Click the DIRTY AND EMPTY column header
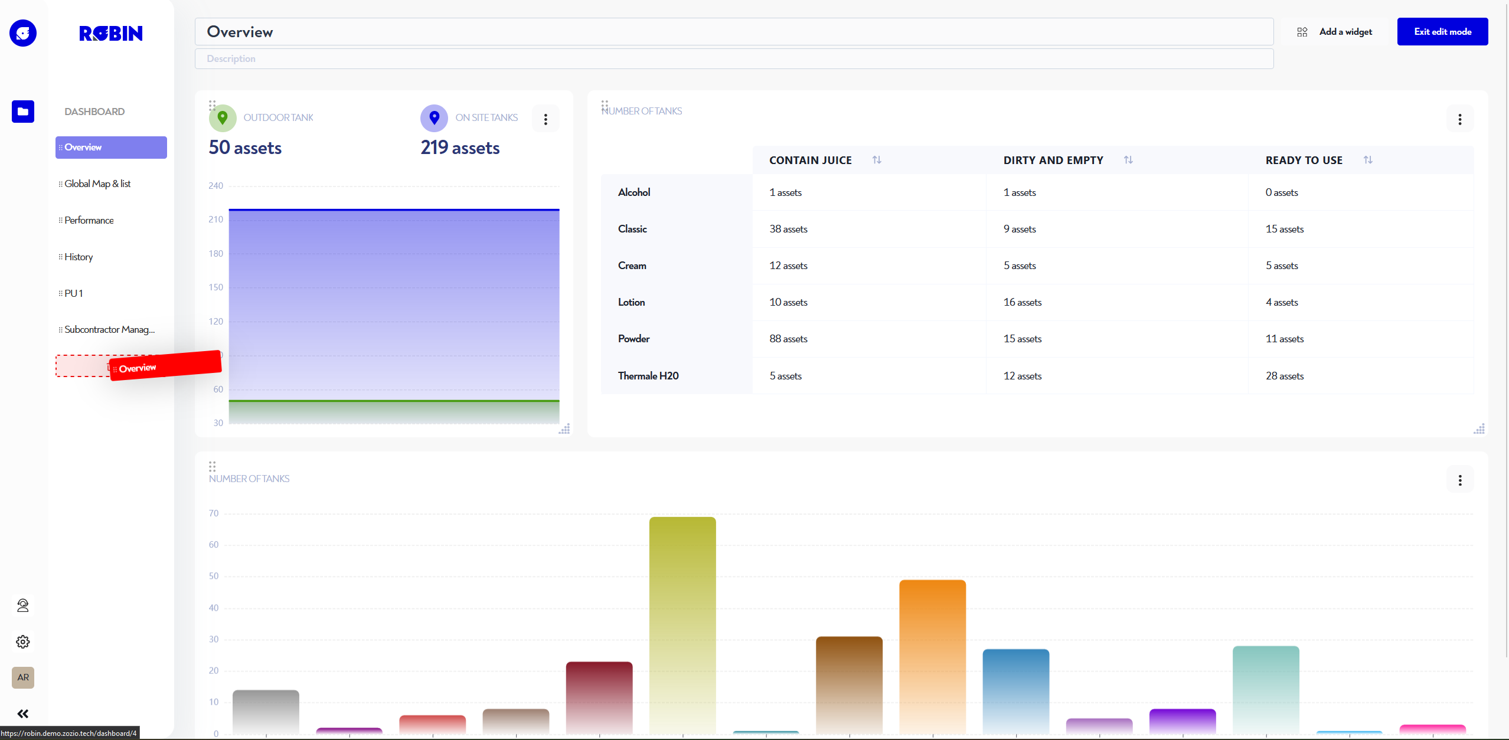 coord(1053,161)
